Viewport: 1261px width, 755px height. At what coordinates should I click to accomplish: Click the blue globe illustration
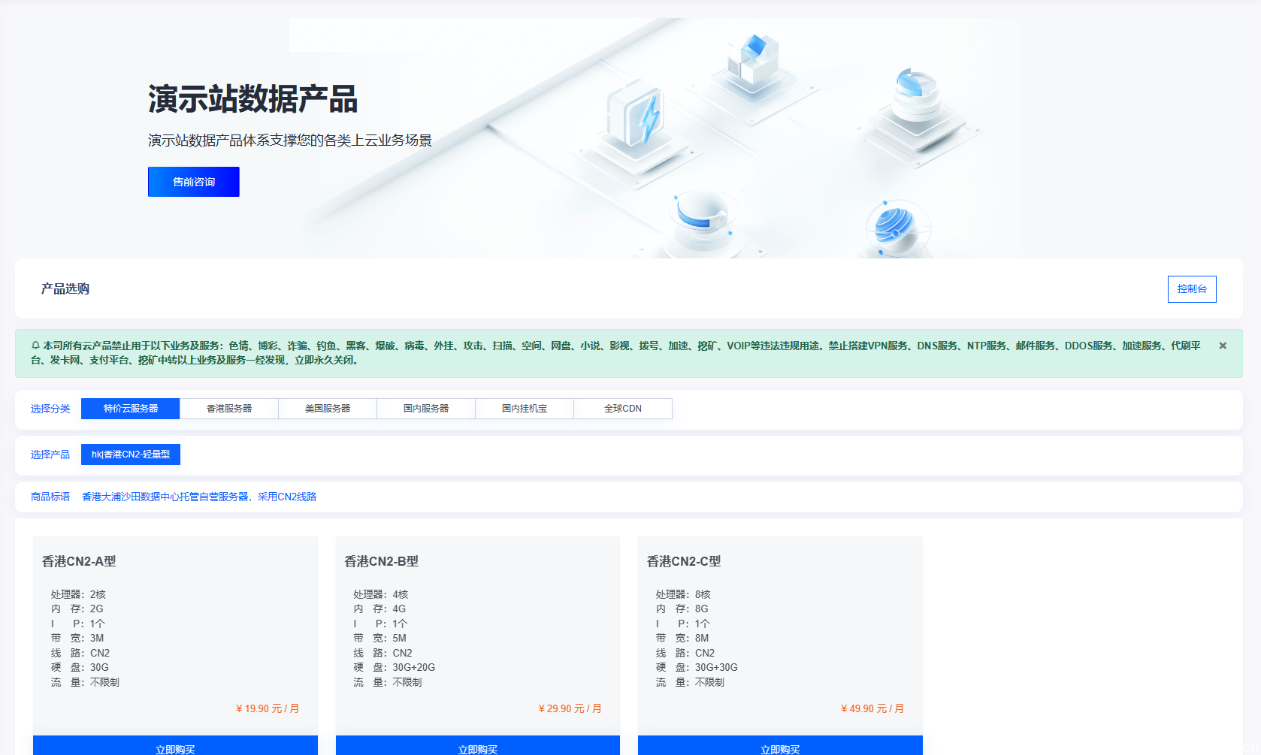pyautogui.click(x=893, y=227)
